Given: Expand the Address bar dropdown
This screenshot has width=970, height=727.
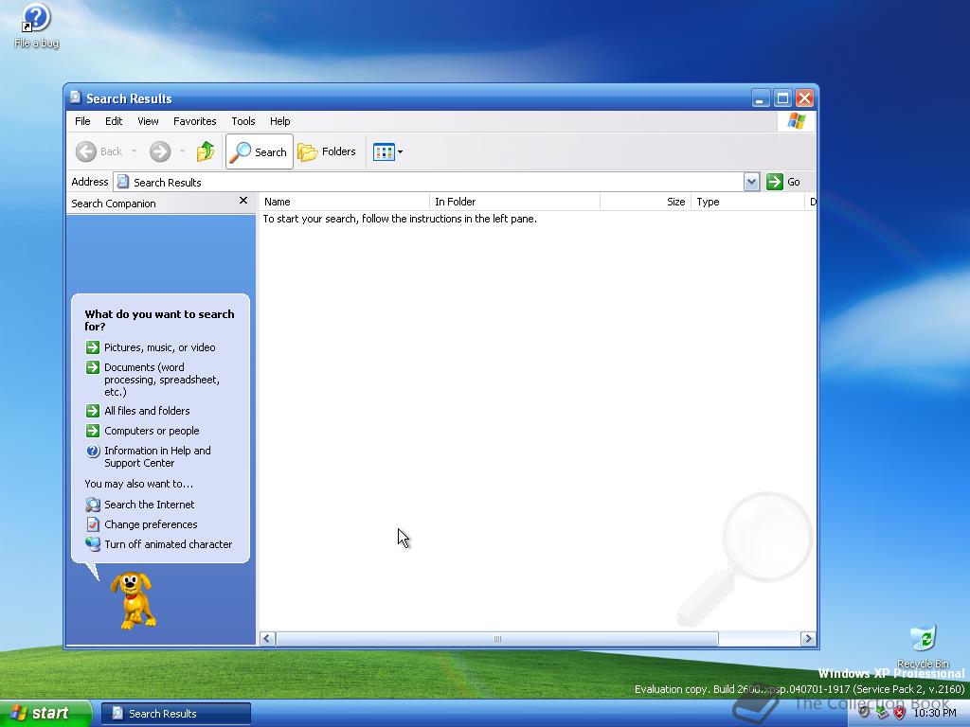Looking at the screenshot, I should click(x=751, y=182).
